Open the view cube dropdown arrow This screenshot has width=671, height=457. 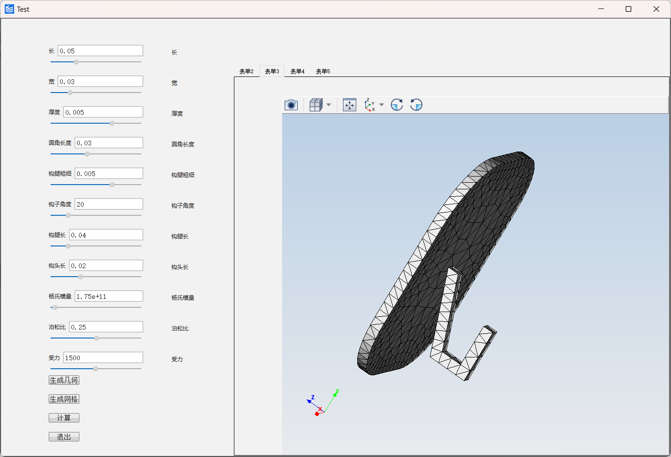(329, 105)
